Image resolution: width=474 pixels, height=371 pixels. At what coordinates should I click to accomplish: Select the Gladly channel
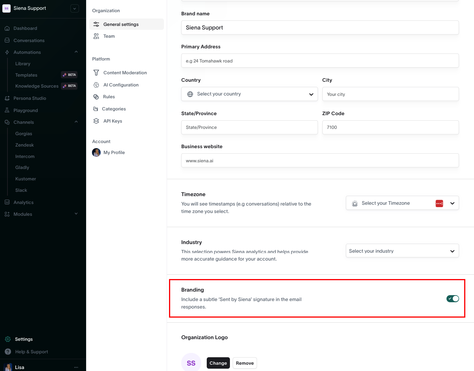point(22,167)
